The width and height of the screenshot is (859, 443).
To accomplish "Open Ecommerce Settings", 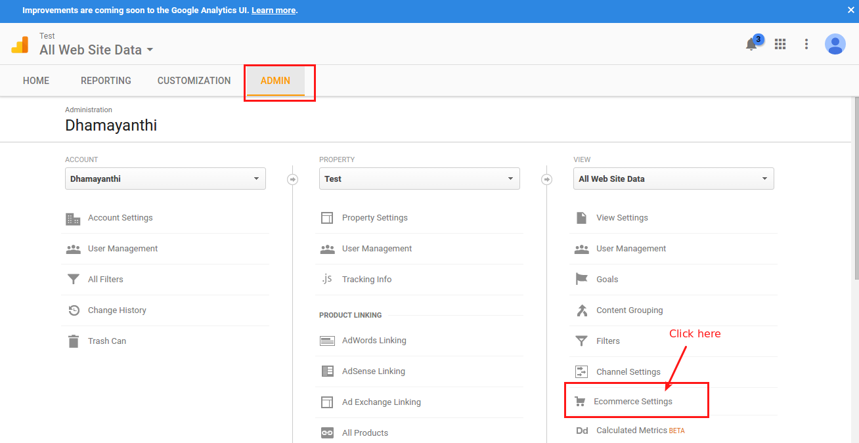I will click(x=633, y=402).
